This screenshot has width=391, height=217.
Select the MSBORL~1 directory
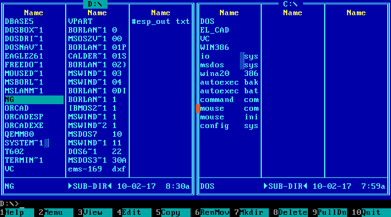pos(24,82)
